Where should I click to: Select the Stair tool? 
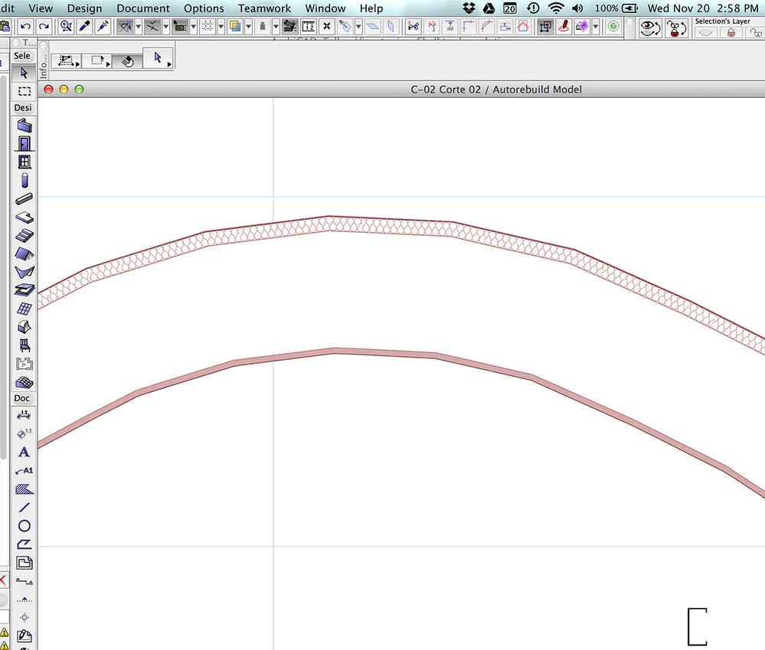[x=25, y=236]
